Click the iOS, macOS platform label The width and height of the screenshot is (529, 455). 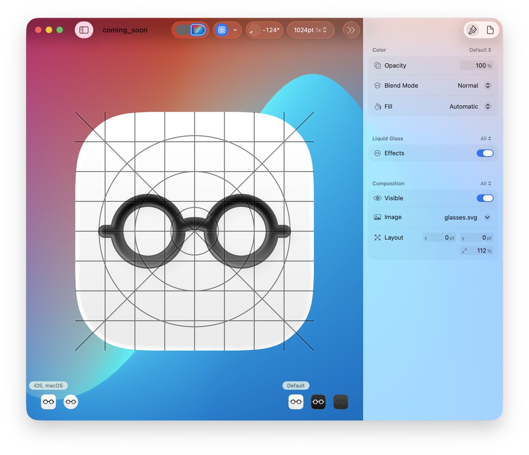pyautogui.click(x=48, y=385)
